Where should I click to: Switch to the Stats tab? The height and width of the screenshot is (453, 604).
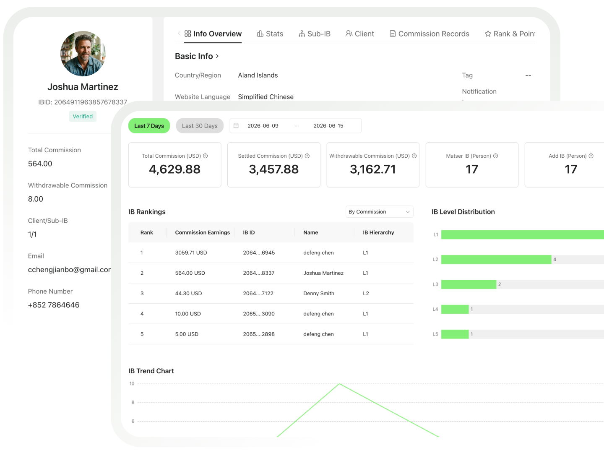coord(270,34)
